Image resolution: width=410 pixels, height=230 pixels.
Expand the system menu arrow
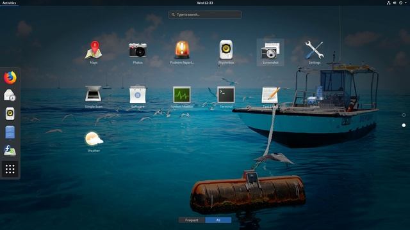tap(406, 3)
